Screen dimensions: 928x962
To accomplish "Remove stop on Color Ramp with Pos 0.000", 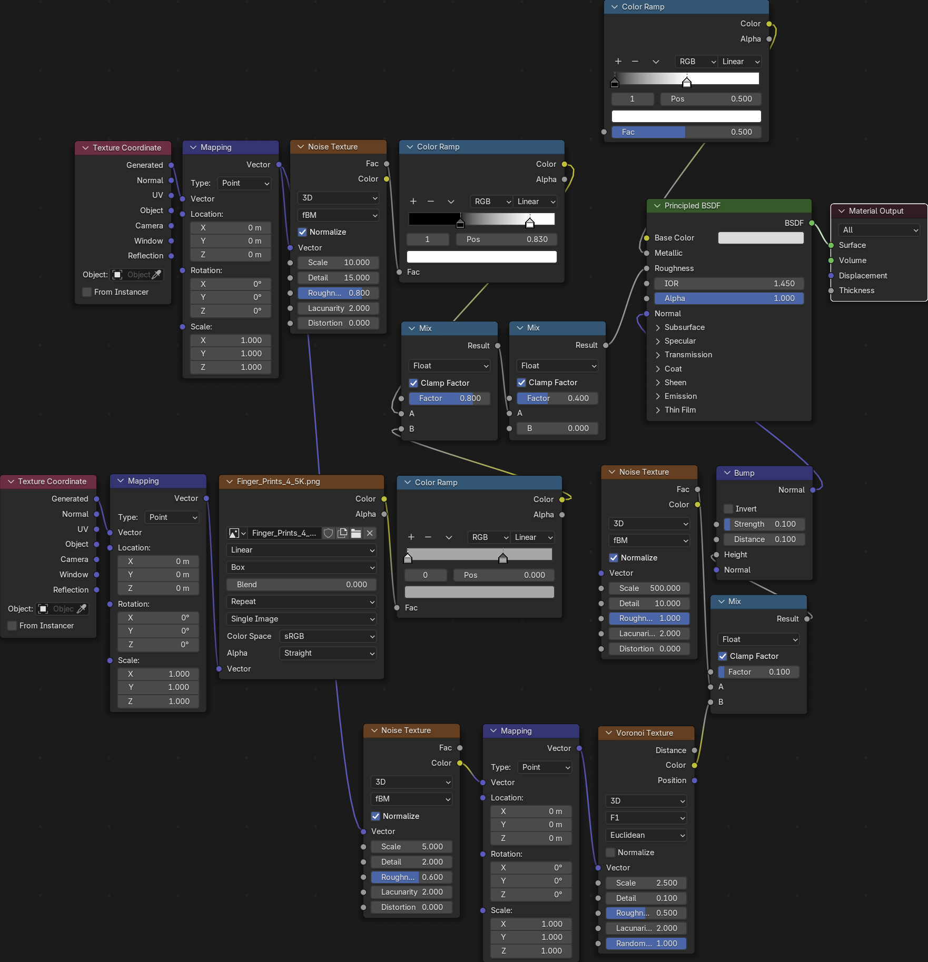I will [x=428, y=537].
